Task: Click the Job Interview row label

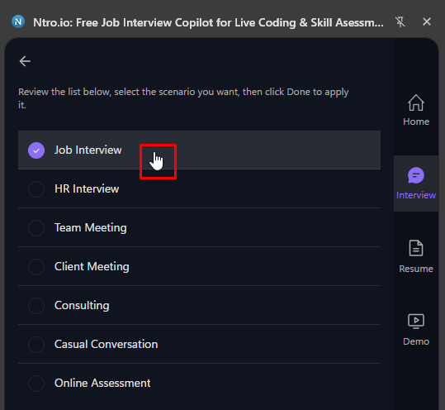Action: (88, 150)
